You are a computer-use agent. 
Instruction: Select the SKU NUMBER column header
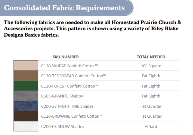point(66,57)
